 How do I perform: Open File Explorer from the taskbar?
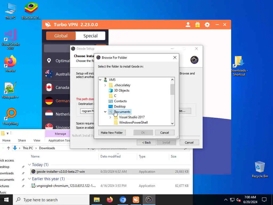(x=97, y=200)
